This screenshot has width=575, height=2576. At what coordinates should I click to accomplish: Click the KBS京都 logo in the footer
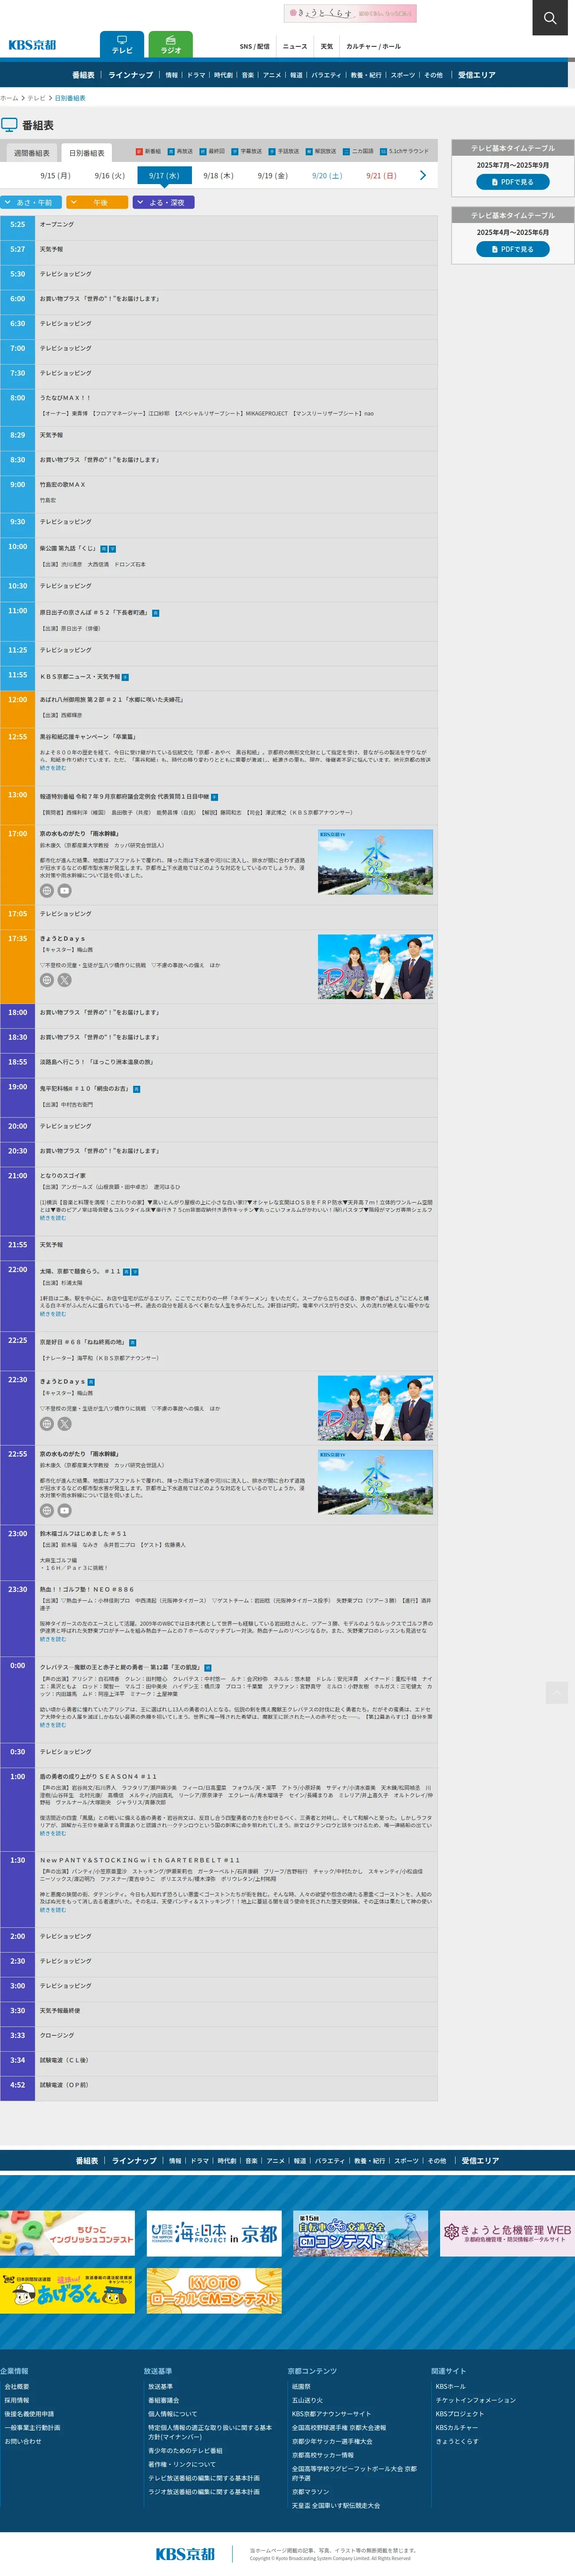pyautogui.click(x=185, y=2553)
